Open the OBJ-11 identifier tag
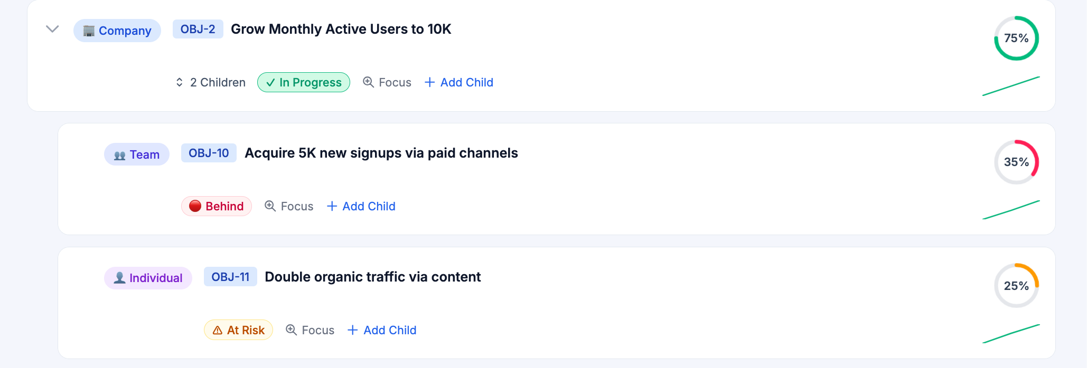This screenshot has height=368, width=1087. 230,277
